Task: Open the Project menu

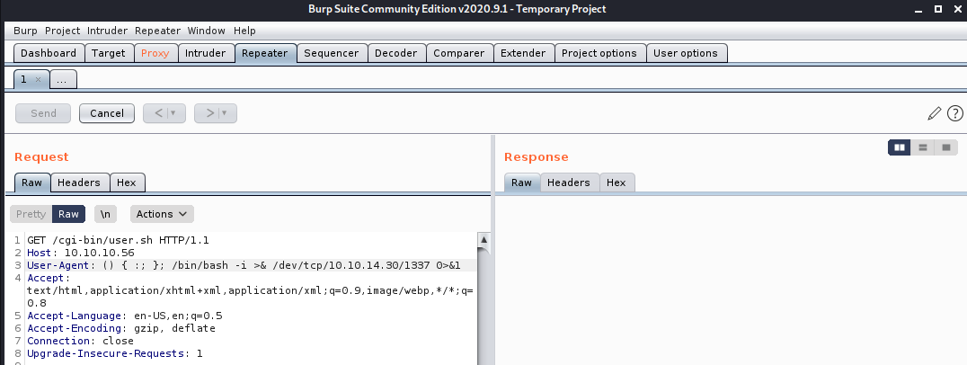Action: [62, 31]
